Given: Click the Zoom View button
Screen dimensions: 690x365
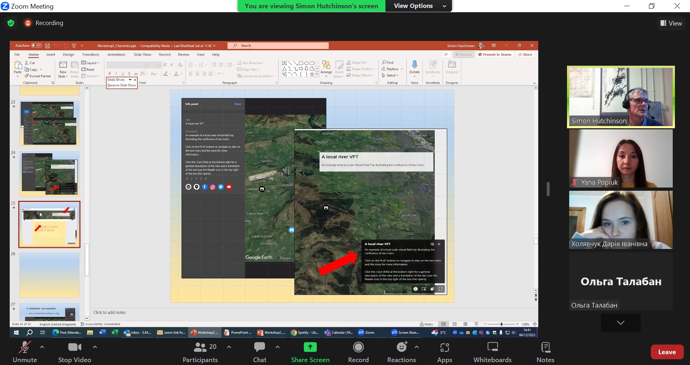Looking at the screenshot, I should (671, 23).
